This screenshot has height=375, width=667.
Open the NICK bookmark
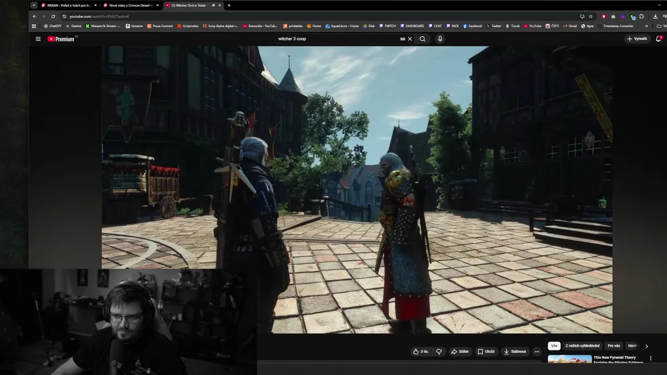point(452,26)
